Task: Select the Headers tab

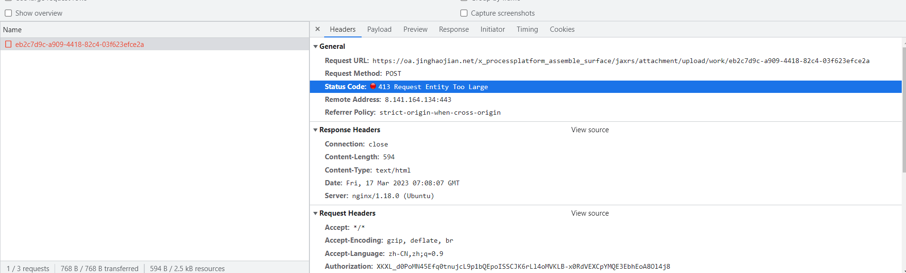Action: (343, 29)
